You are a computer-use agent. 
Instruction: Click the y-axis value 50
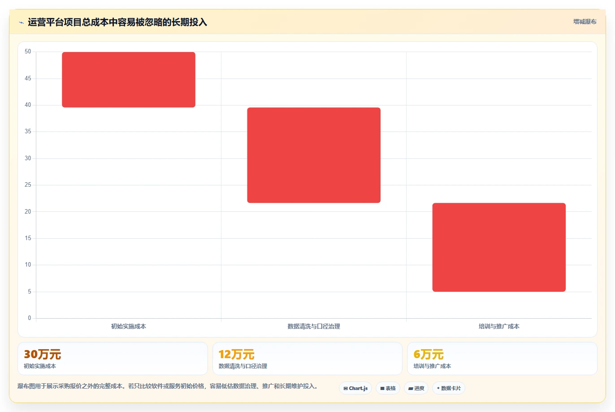click(28, 52)
